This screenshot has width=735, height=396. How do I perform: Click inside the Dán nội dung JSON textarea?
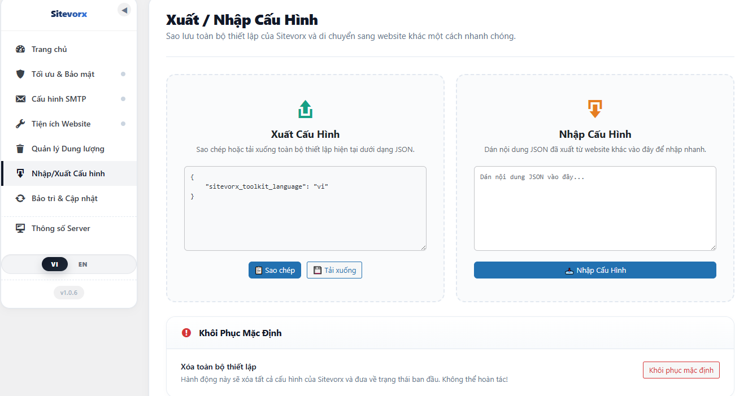tap(595, 208)
